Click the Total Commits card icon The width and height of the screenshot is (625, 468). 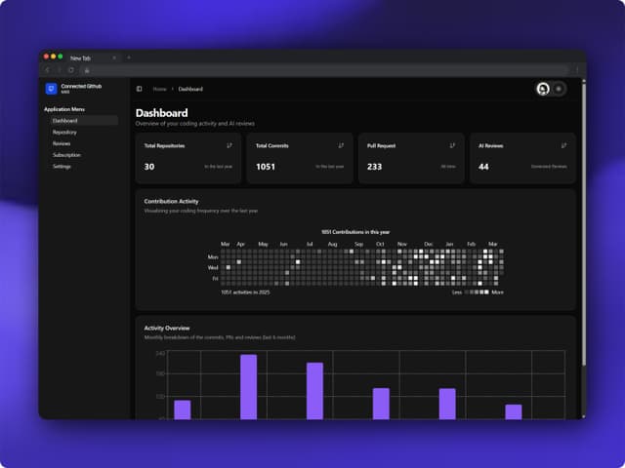click(x=341, y=145)
